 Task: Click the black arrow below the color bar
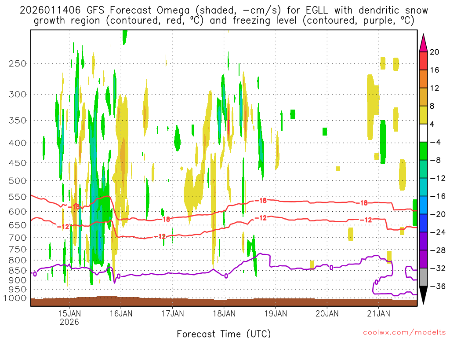pyautogui.click(x=423, y=295)
